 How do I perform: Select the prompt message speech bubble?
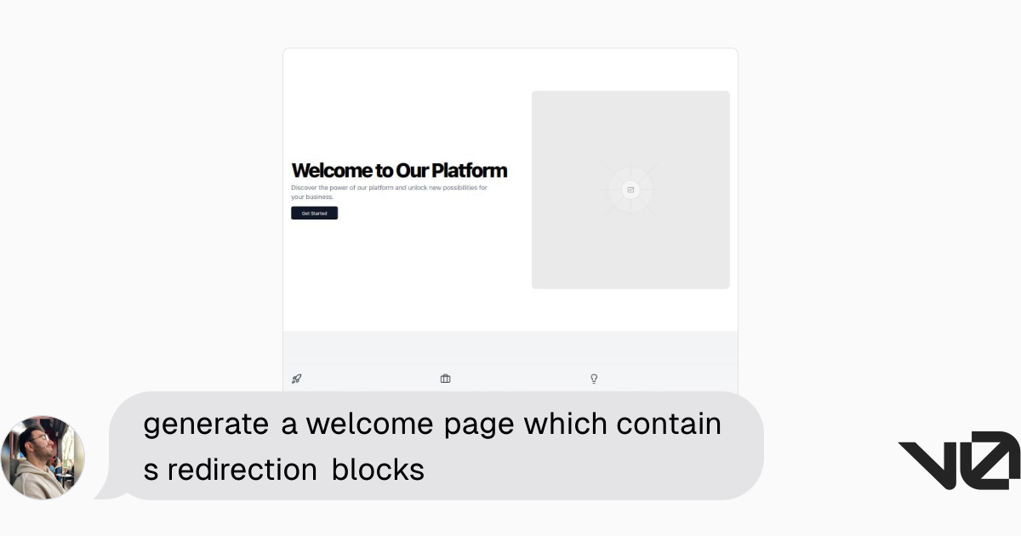[436, 446]
